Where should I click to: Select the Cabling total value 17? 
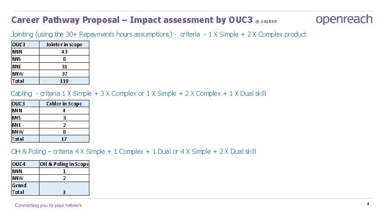[64, 139]
